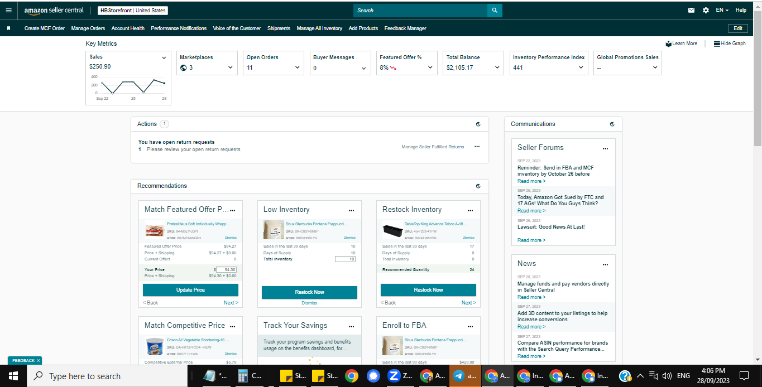This screenshot has height=387, width=762.
Task: Click the taskbar volume icon
Action: [x=667, y=376]
